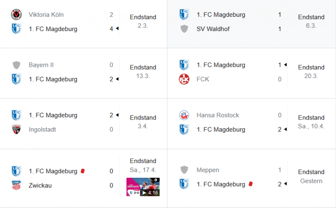Click the SV Waldhof placeholder shield
This screenshot has height=208, width=336.
(x=184, y=29)
